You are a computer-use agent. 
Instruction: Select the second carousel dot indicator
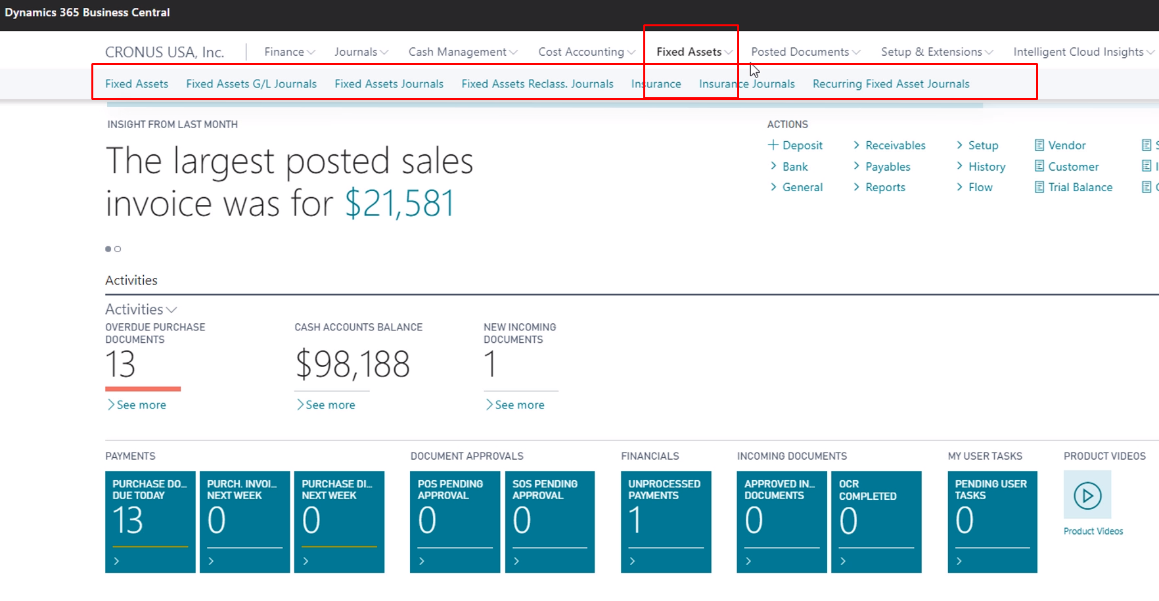coord(118,248)
